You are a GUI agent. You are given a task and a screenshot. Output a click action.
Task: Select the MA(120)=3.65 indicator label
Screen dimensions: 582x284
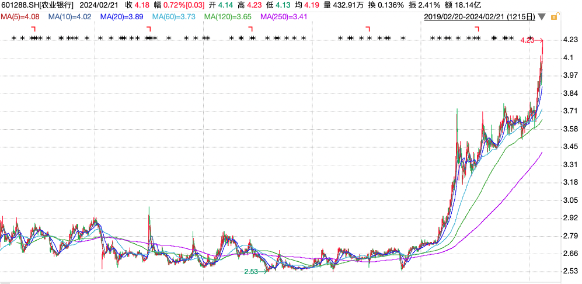coord(228,17)
